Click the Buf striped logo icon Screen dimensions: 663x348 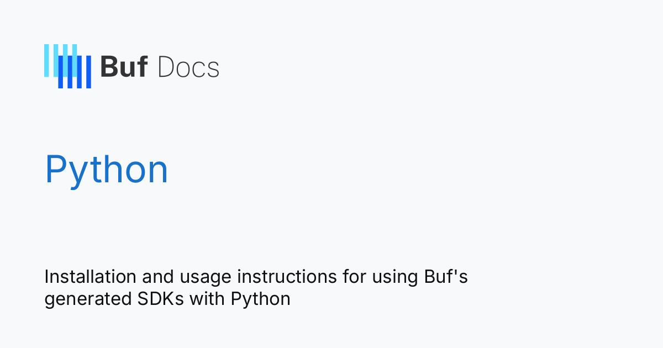coord(67,66)
